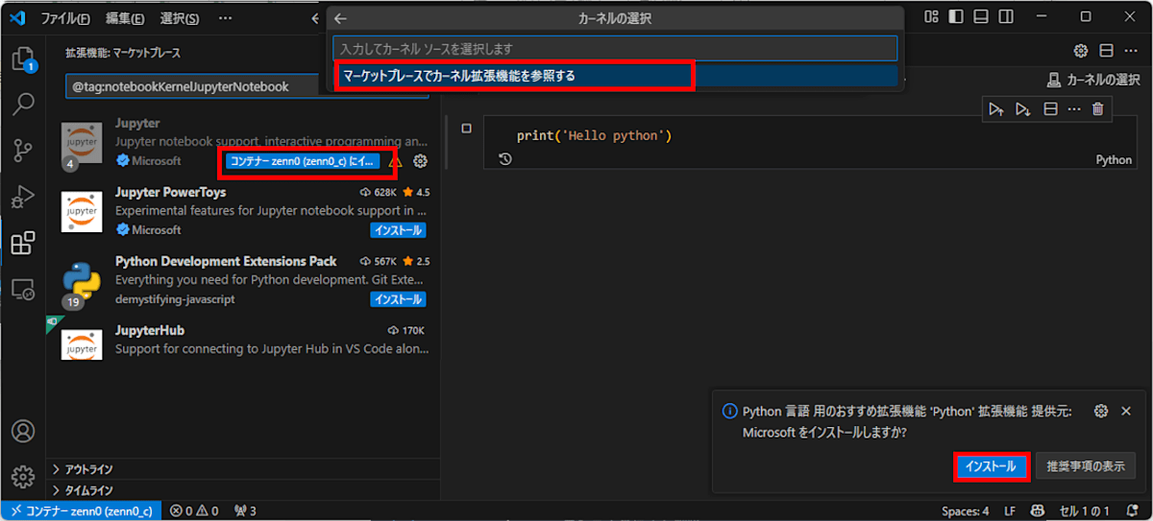Open the ファイル(F) menu
The image size is (1153, 521).
pyautogui.click(x=65, y=18)
